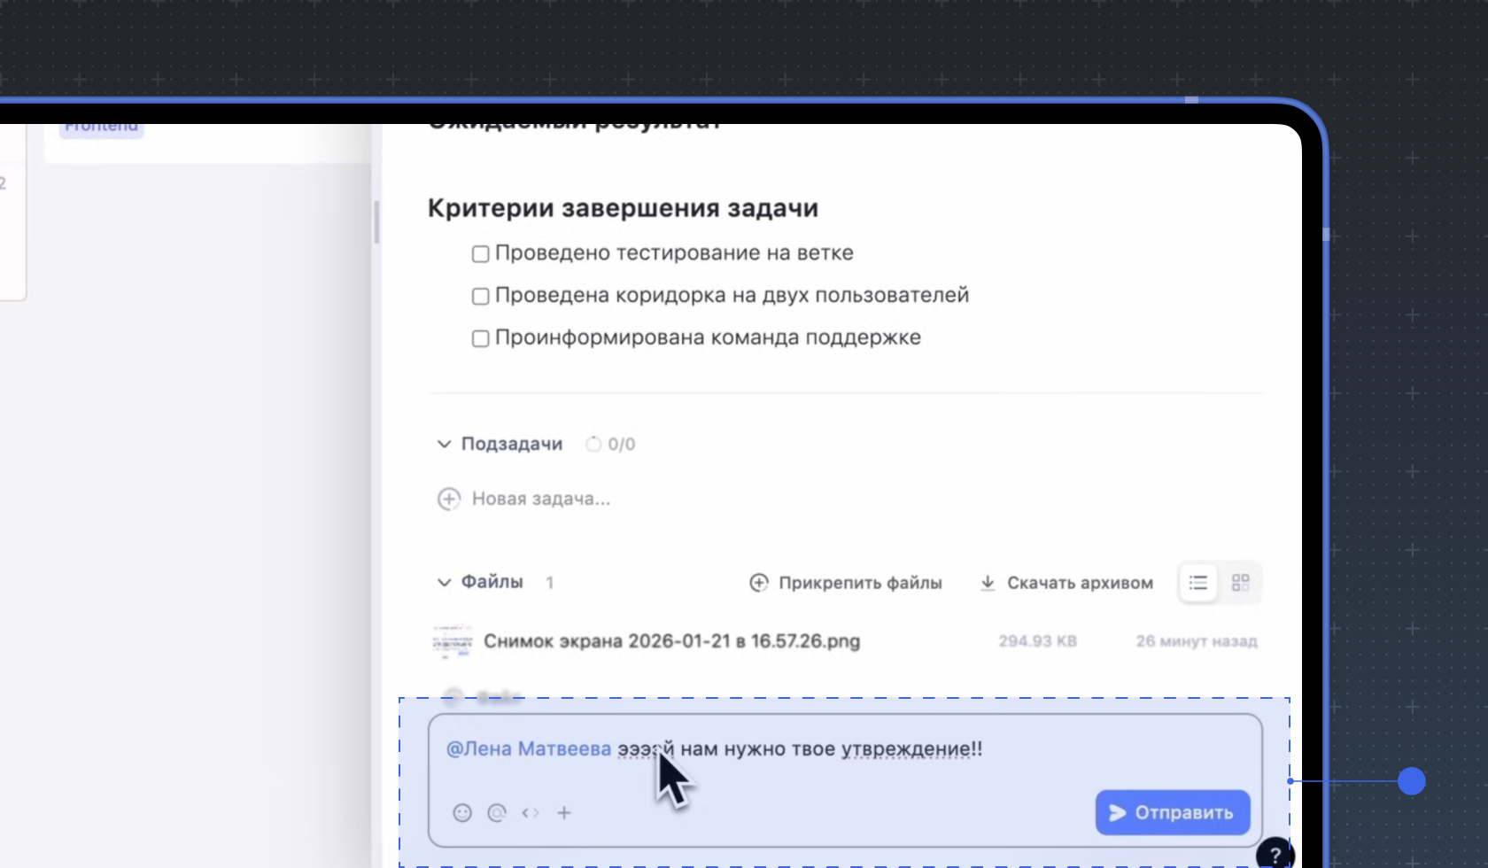This screenshot has height=868, width=1488.
Task: Click Прикрепить файлы to attach files
Action: coord(846,583)
